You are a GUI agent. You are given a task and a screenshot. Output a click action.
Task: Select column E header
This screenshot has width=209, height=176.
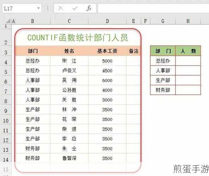[134, 21]
